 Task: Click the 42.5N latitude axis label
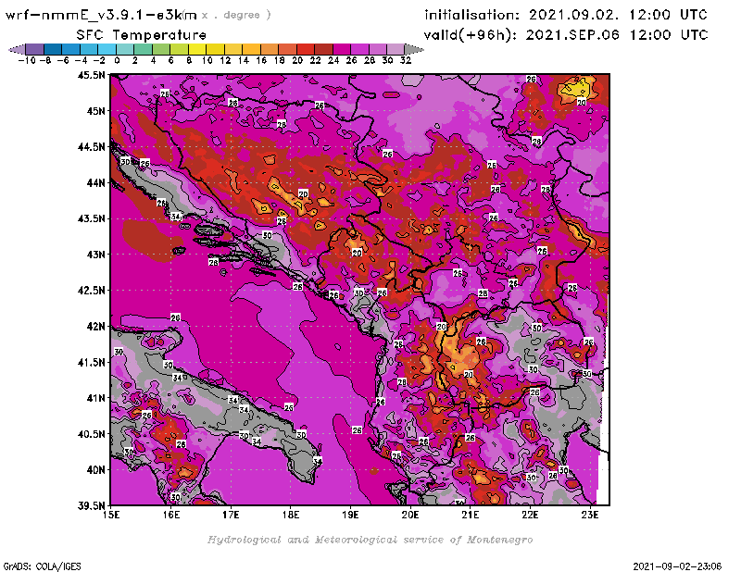[92, 291]
